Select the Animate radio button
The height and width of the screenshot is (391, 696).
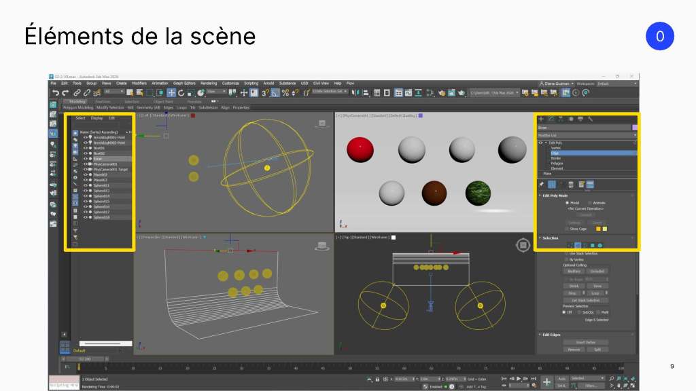[x=589, y=202]
